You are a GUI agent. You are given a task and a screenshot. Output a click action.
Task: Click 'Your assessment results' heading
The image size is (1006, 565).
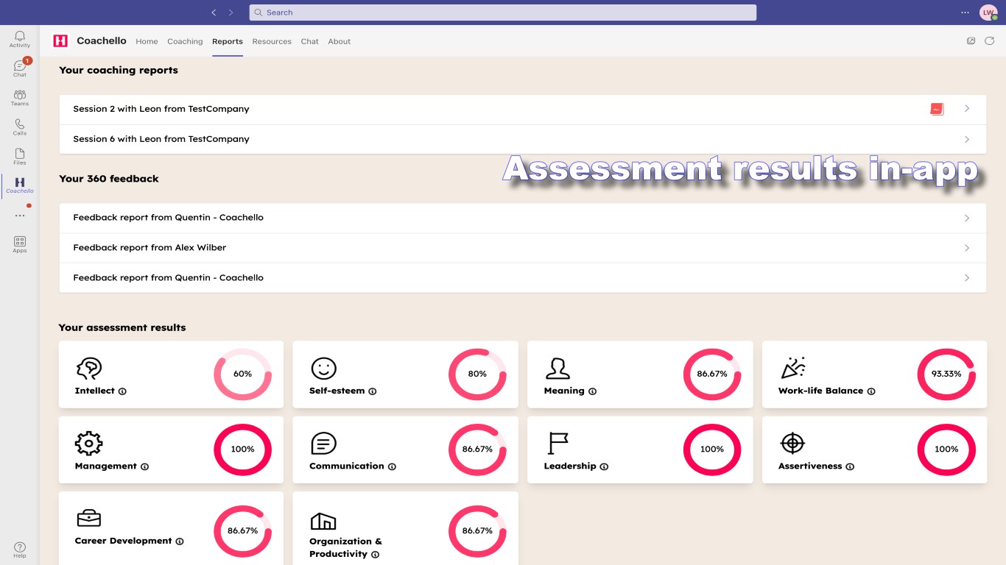pyautogui.click(x=122, y=327)
